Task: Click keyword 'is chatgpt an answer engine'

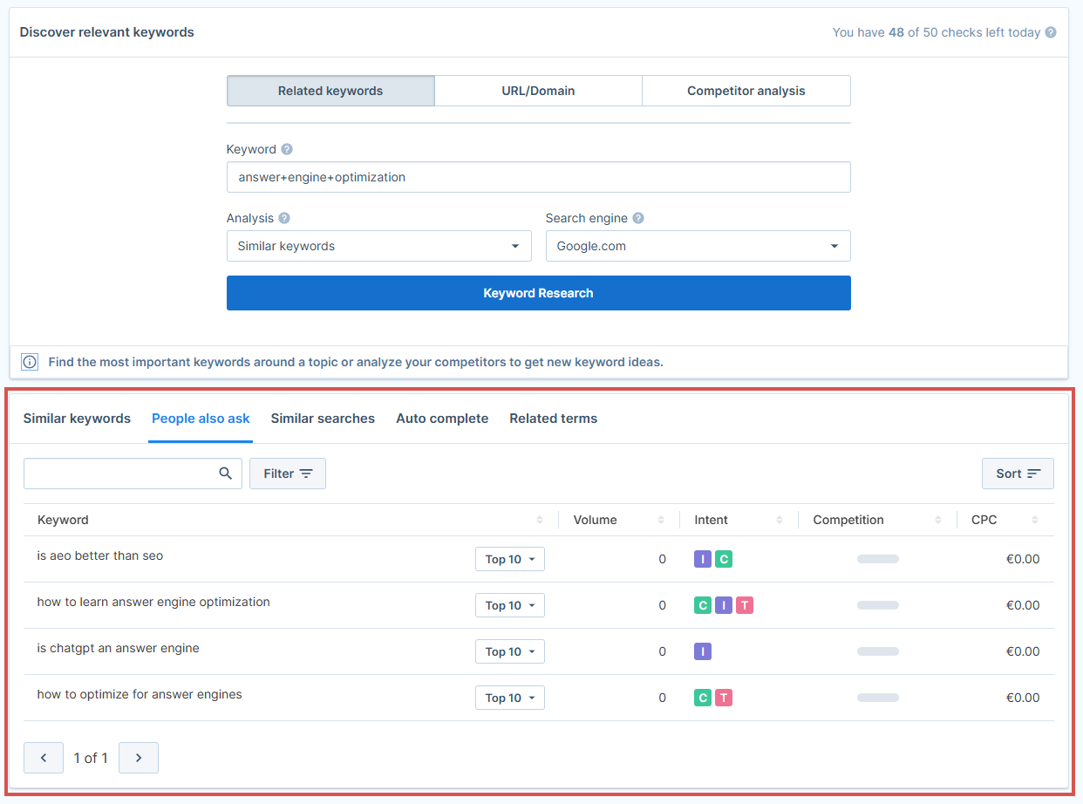Action: [x=119, y=648]
